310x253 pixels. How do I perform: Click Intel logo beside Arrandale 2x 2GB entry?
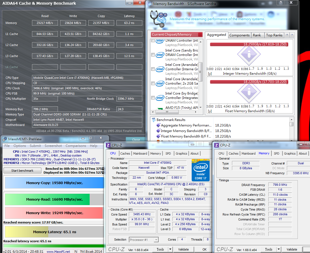(x=160, y=83)
